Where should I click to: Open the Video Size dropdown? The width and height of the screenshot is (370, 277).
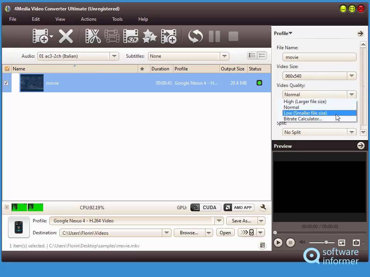coord(351,76)
